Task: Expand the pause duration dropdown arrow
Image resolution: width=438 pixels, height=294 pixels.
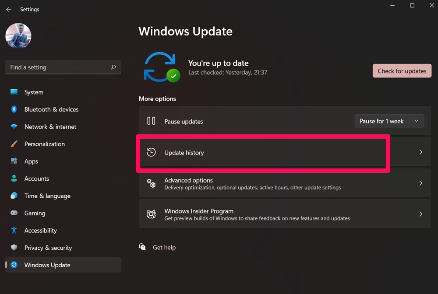Action: click(x=417, y=121)
